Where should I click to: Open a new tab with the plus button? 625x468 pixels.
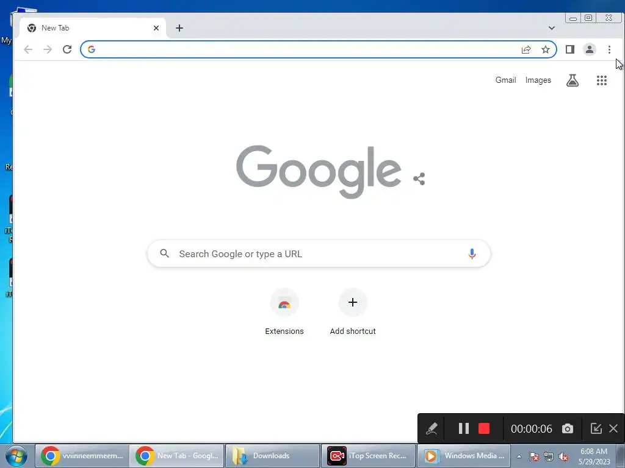tap(179, 28)
